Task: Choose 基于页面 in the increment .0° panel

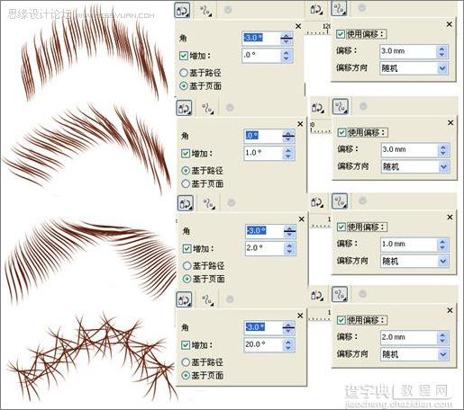Action: coord(184,86)
